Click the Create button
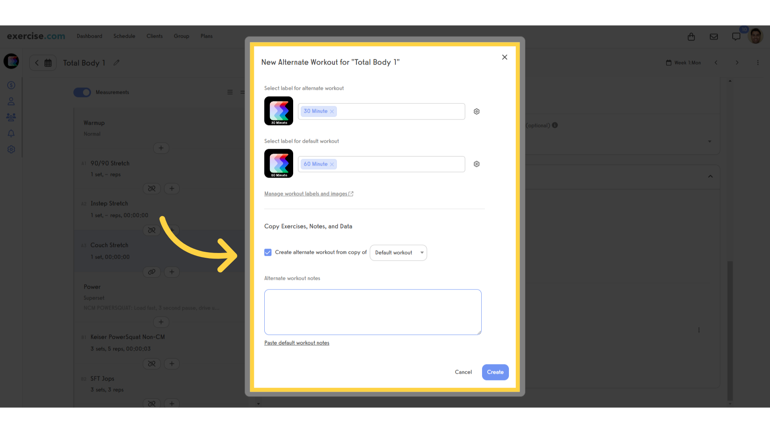Image resolution: width=770 pixels, height=433 pixels. pyautogui.click(x=495, y=372)
